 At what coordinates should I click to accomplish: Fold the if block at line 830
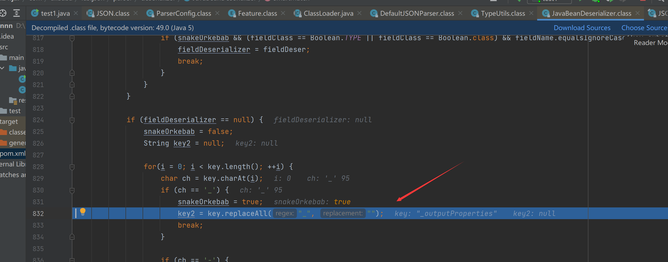[72, 191]
